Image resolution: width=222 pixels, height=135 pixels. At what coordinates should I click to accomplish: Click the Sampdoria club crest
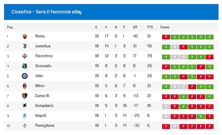point(25,106)
